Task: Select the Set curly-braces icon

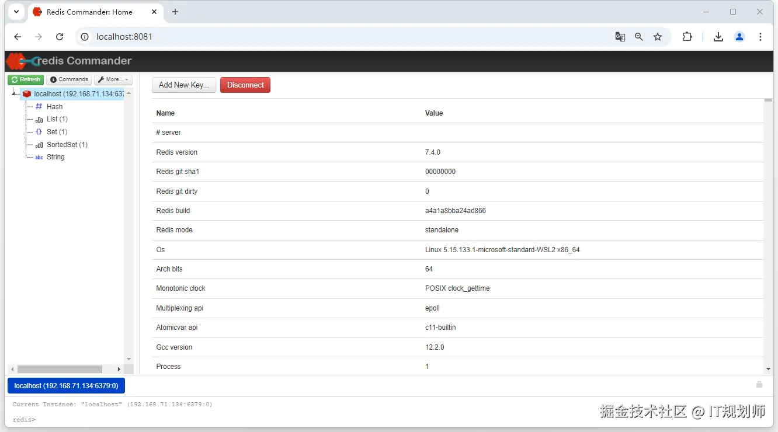Action: pyautogui.click(x=39, y=132)
